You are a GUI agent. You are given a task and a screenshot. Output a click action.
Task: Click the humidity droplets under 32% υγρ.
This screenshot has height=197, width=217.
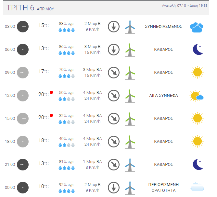(x=67, y=122)
